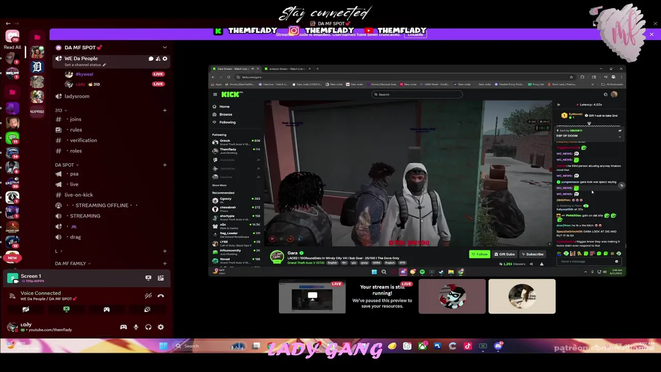Screen dimensions: 661x372
Task: Open new browser tab
Action: pos(317,69)
